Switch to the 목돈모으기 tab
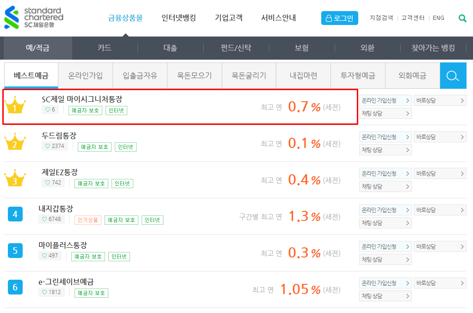This screenshot has height=313, width=473. tap(194, 76)
